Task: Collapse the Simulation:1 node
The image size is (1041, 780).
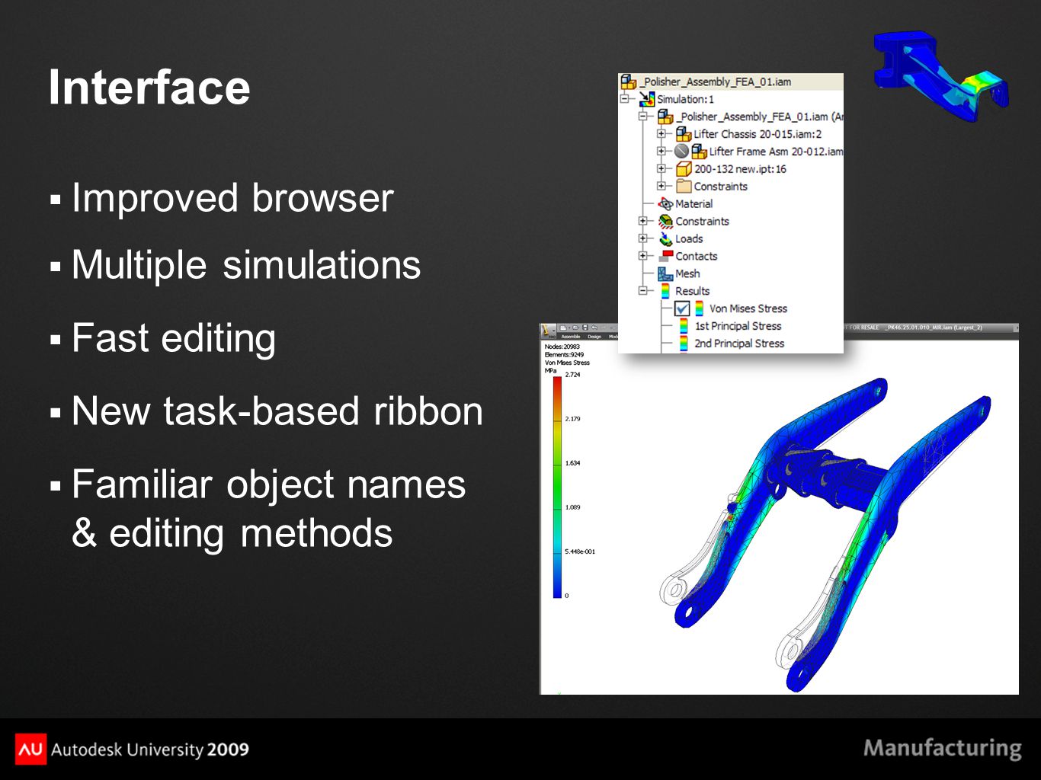Action: coord(625,99)
